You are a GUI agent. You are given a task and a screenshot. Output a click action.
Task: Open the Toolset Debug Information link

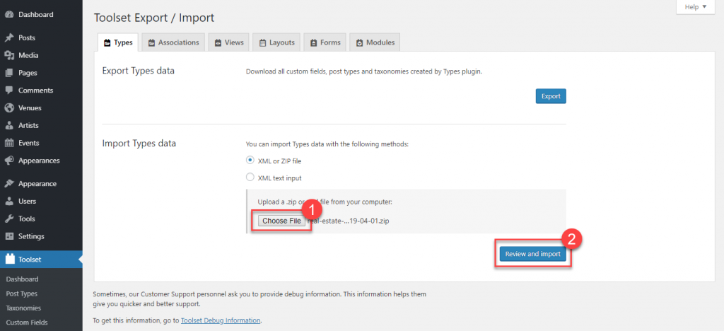[x=221, y=320]
